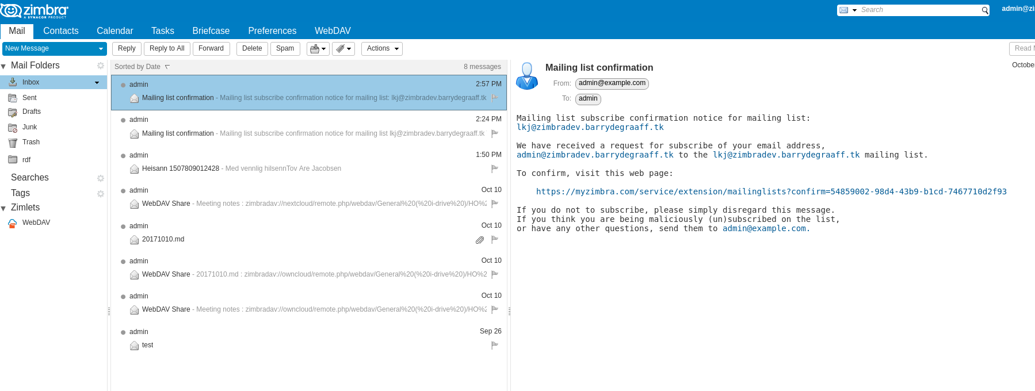Open the WebDAV zimlet in sidebar
Viewport: 1035px width, 391px height.
click(36, 223)
